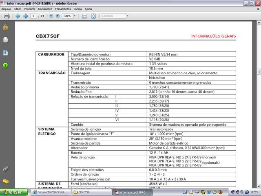Click the Motor de partida elétrico cell

point(168,143)
